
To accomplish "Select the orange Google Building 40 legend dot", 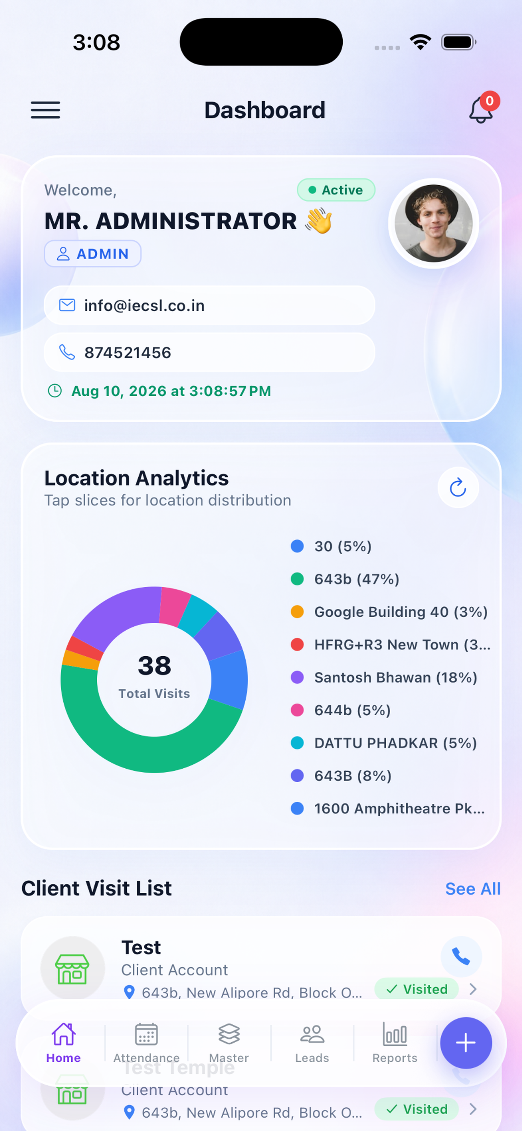I will (297, 612).
